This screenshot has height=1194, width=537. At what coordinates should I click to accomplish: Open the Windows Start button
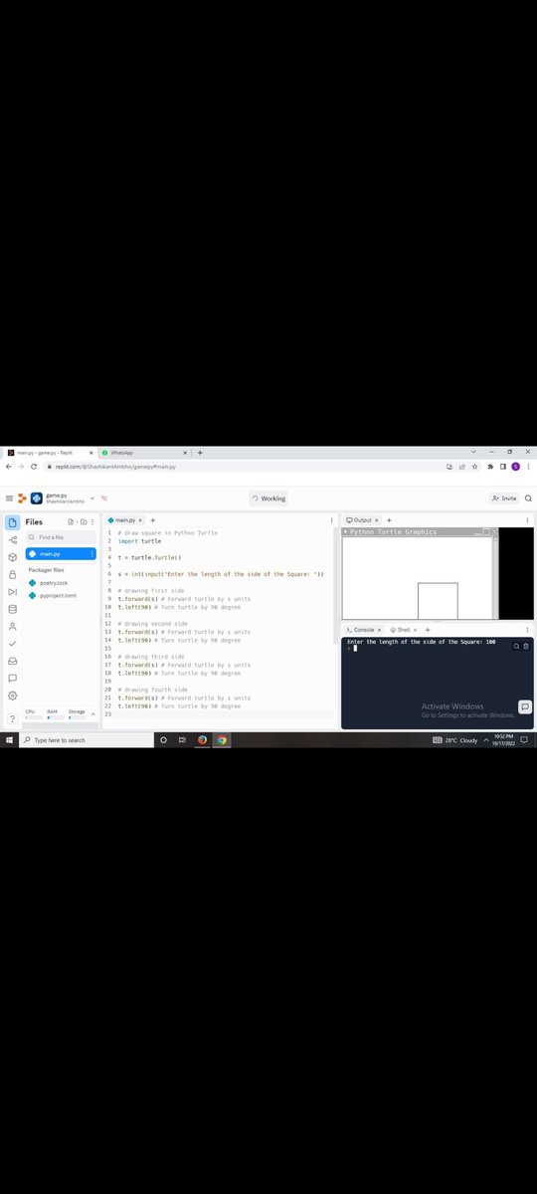coord(9,740)
